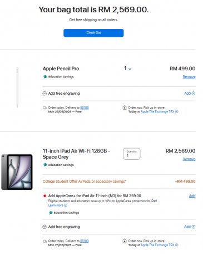This screenshot has height=254, width=203.
Task: Click iPad Air quantity field
Action: click(x=132, y=154)
